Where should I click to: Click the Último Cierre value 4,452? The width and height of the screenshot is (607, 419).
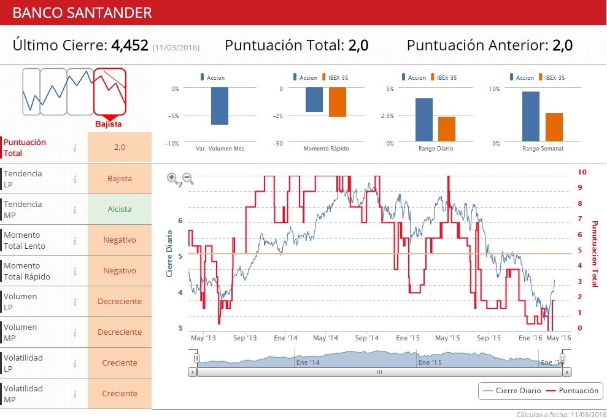[x=130, y=45]
